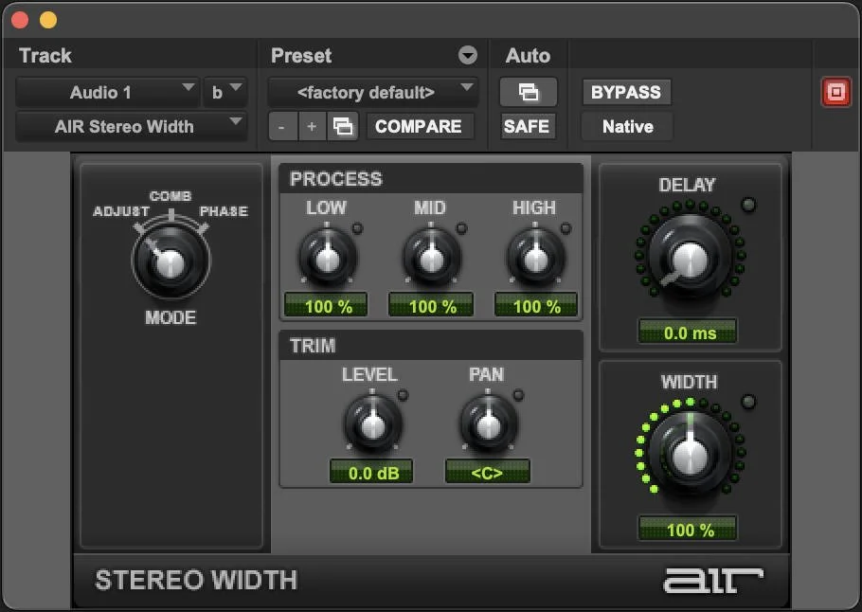Click the 0.0 dB level value field
862x612 pixels.
(x=371, y=472)
